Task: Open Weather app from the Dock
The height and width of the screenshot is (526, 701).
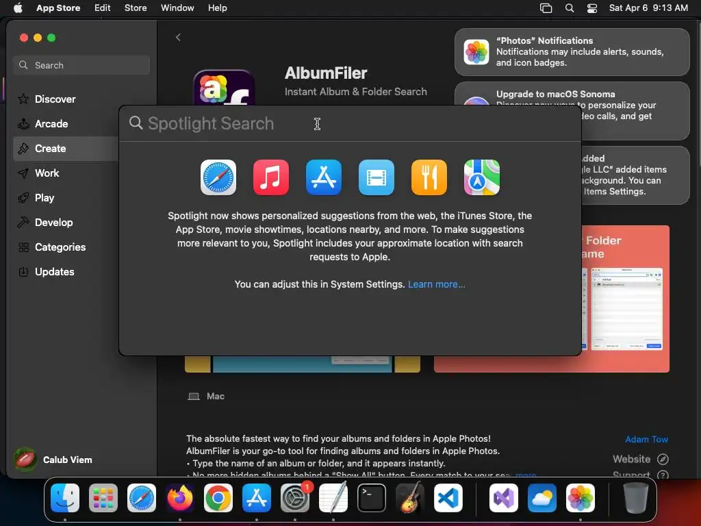Action: click(x=542, y=498)
